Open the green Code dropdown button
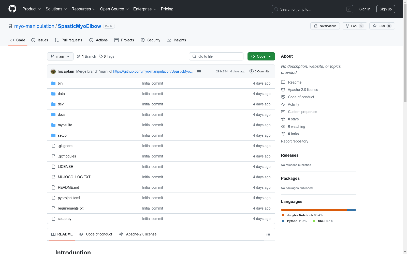The height and width of the screenshot is (254, 407). [261, 56]
